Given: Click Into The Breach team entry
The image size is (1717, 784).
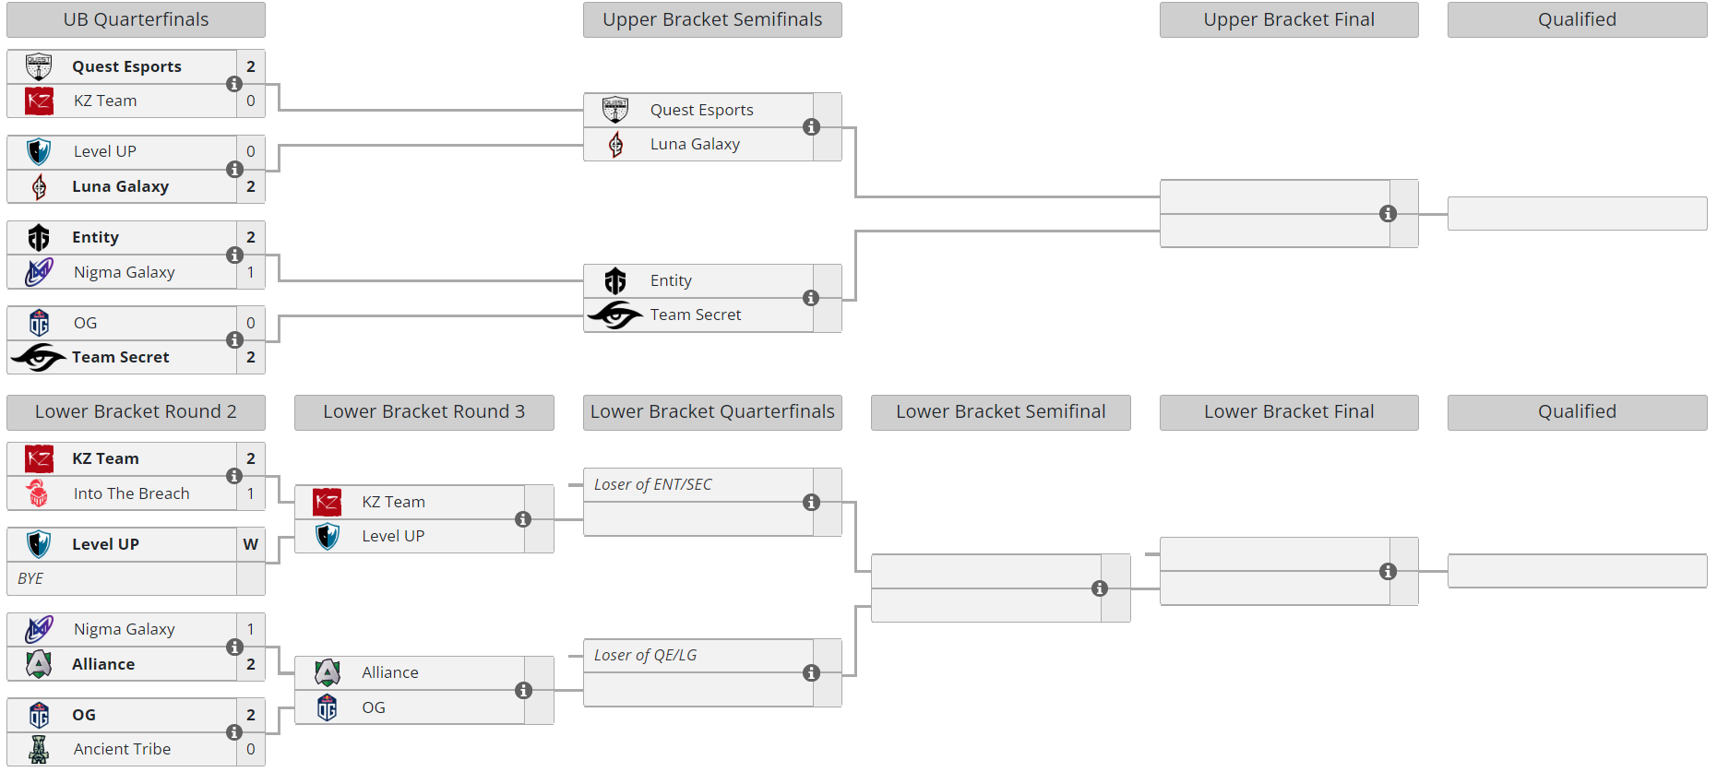Looking at the screenshot, I should click(131, 493).
